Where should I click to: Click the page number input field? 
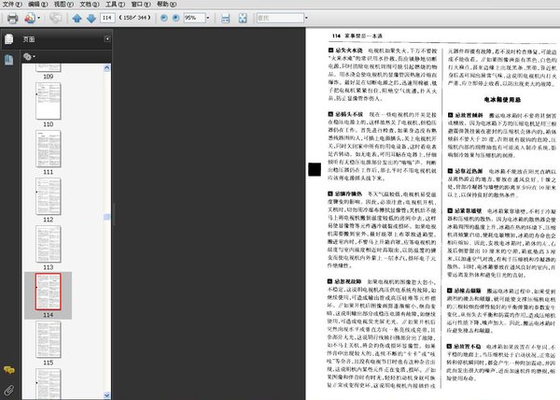108,18
